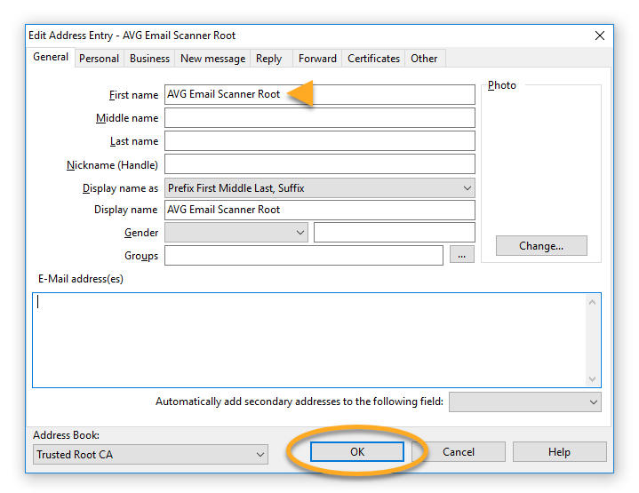Click the text field beside Gender dropdown
This screenshot has width=639, height=493.
click(x=395, y=233)
